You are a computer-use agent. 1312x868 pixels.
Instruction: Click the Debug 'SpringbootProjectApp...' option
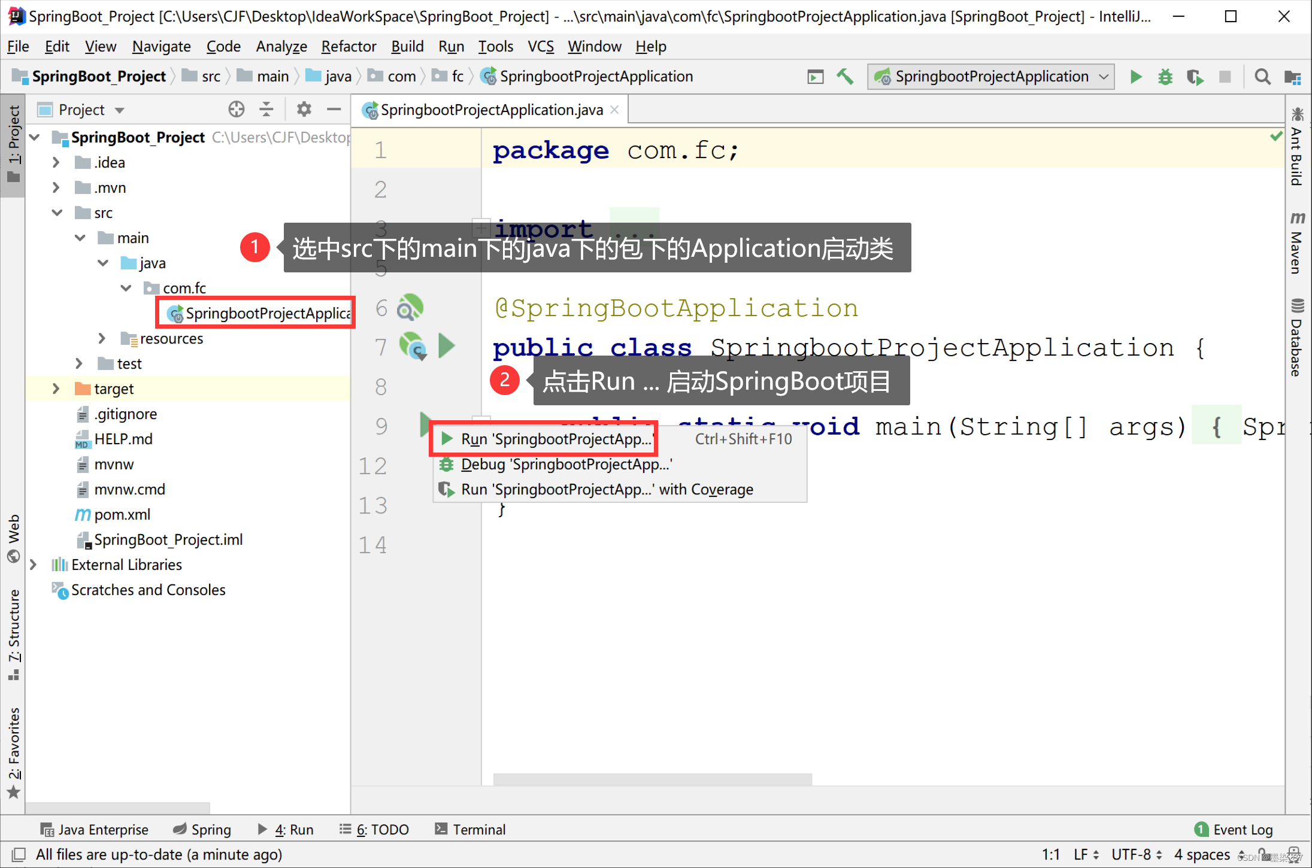[567, 464]
